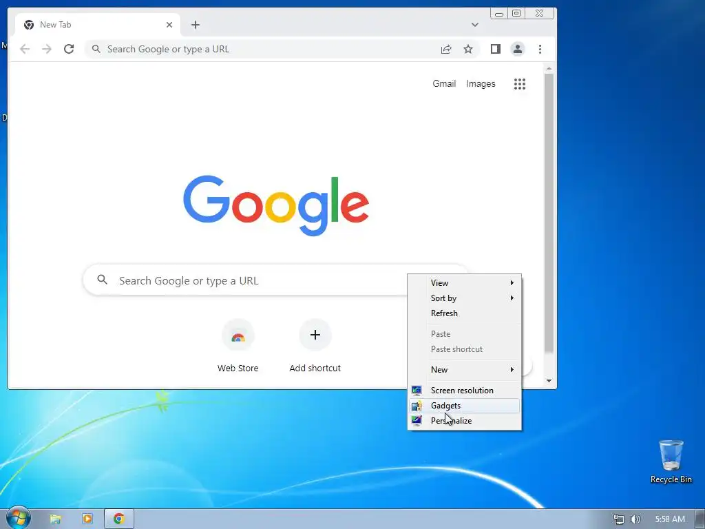Click the volume speaker tray icon

tap(635, 519)
